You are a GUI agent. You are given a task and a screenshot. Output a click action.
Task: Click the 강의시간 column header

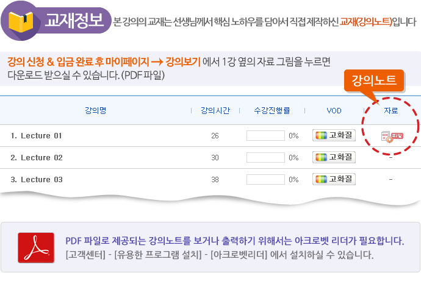(x=215, y=110)
